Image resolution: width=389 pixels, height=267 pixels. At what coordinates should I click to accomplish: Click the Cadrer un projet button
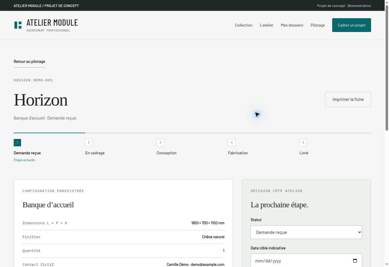tap(351, 25)
